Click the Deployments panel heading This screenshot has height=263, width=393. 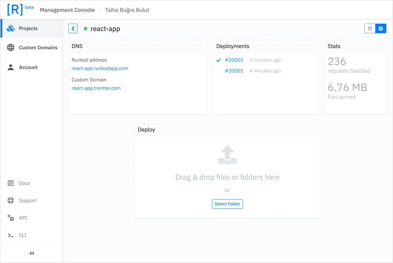pos(233,46)
